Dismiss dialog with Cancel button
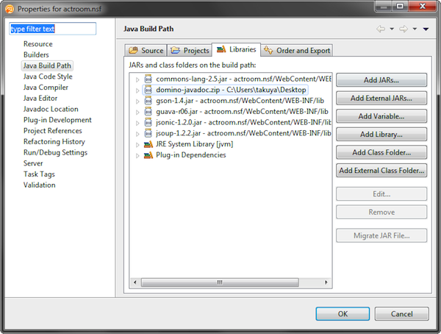Screen dimensions: 441x334 click(x=401, y=313)
